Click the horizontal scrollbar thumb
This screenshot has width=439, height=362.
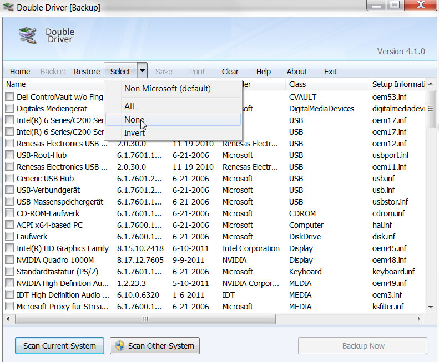(145, 319)
